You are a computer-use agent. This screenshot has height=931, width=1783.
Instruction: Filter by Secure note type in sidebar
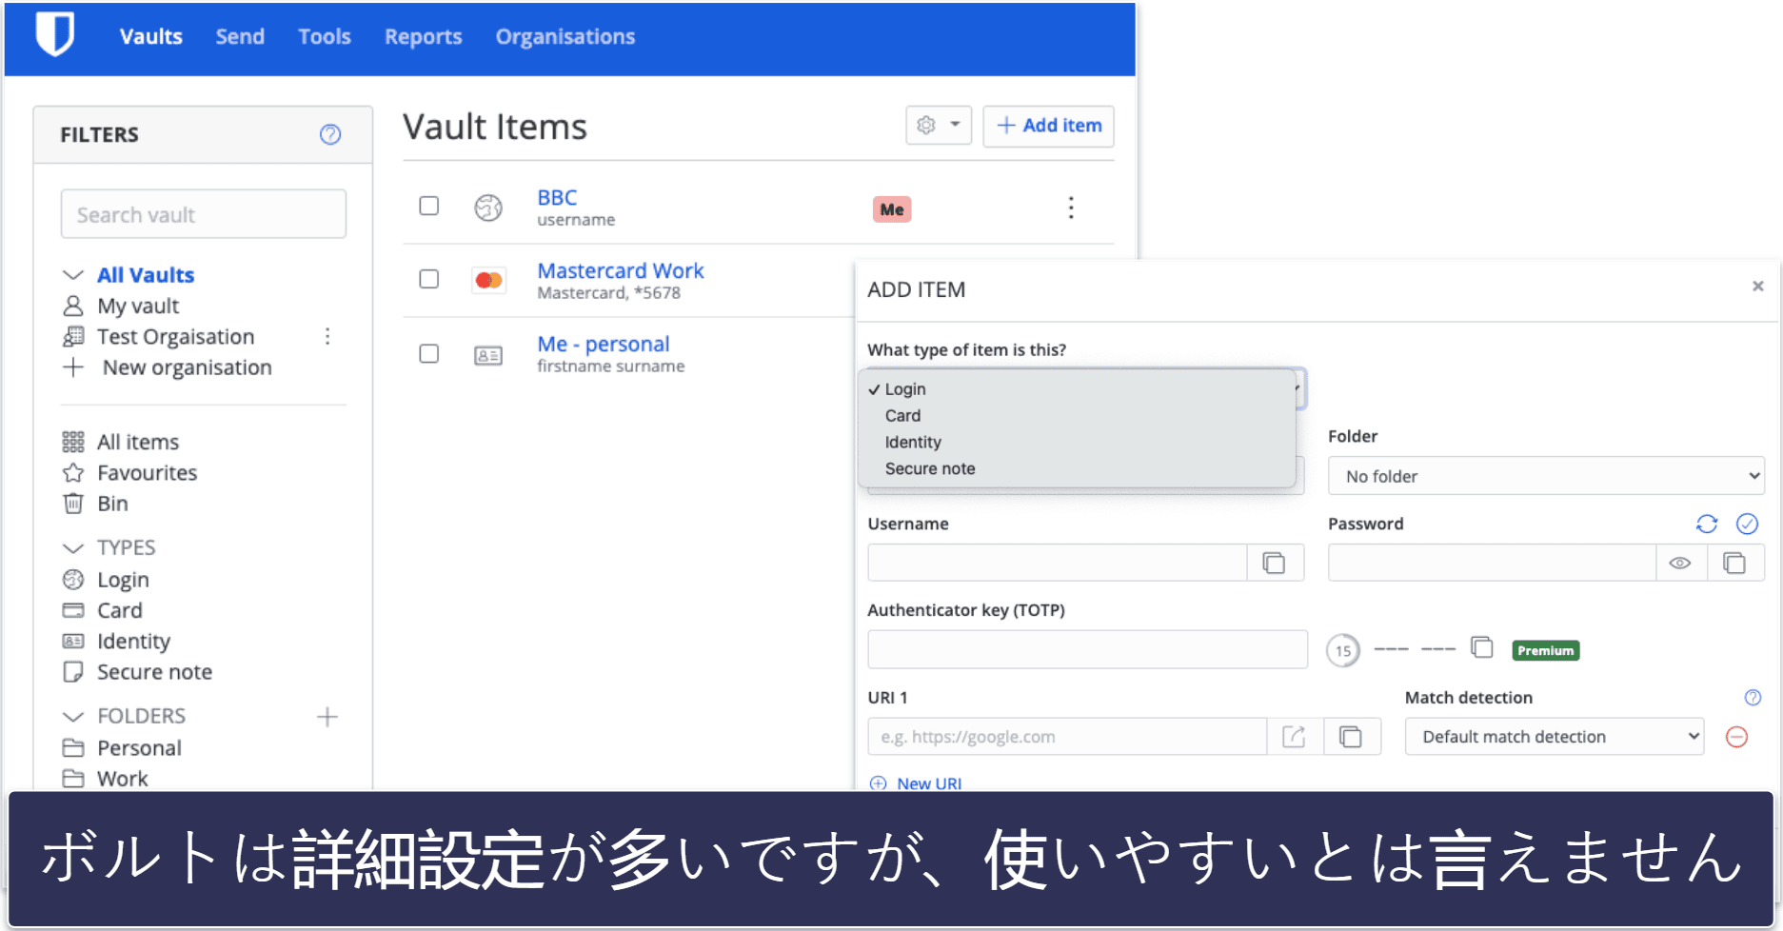point(154,672)
